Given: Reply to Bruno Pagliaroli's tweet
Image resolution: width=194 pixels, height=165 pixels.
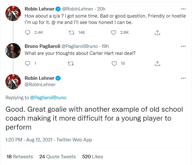Looking at the screenshot, I should click(27, 64).
